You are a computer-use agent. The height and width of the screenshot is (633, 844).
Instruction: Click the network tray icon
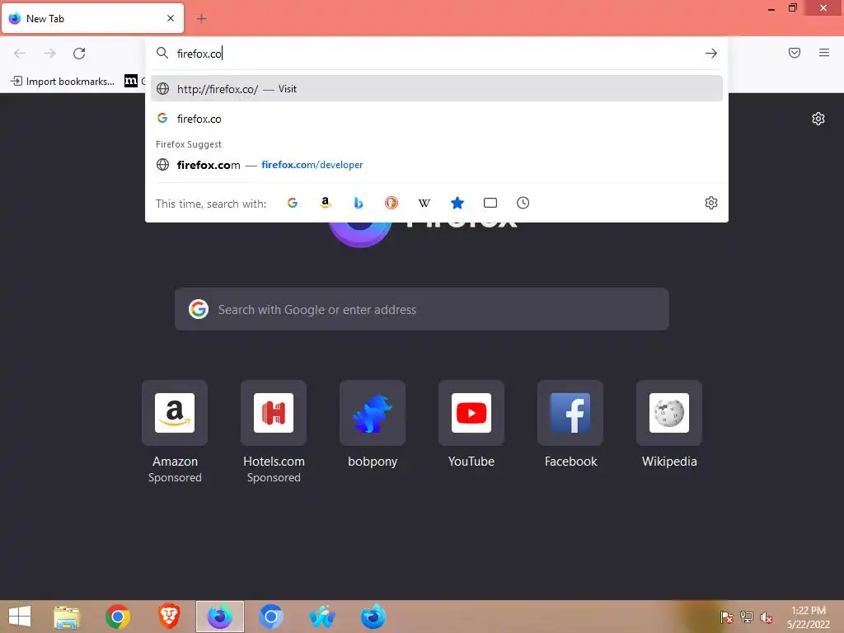coord(747,617)
